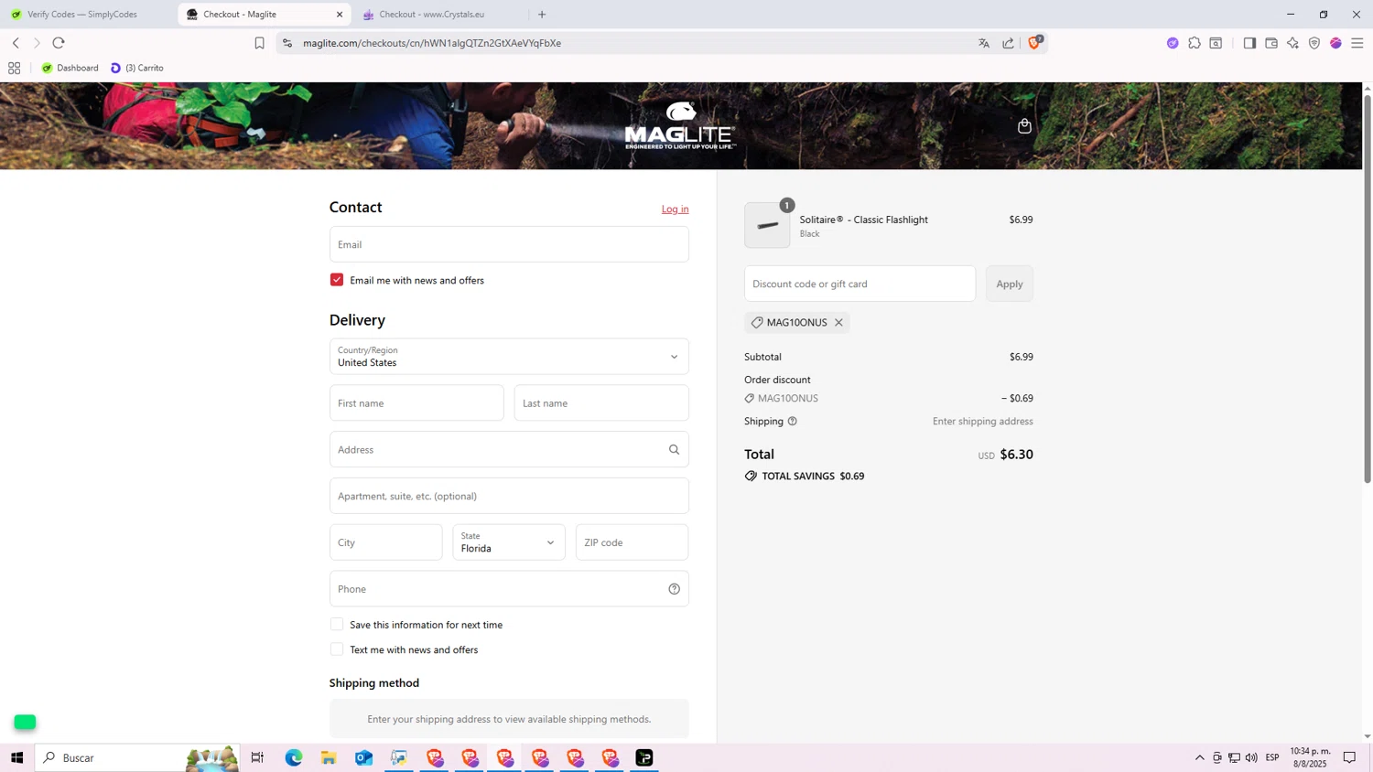
Task: Open a new browser tab
Action: [542, 15]
